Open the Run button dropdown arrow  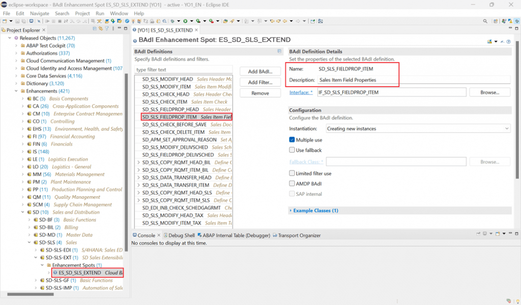point(191,21)
